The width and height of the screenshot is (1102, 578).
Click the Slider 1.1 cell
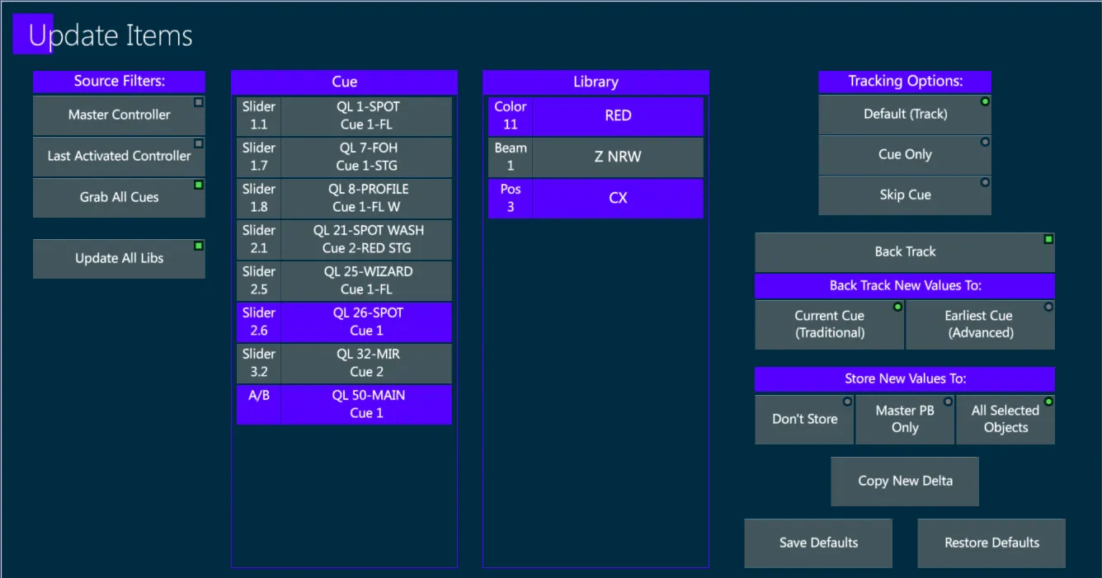[259, 116]
